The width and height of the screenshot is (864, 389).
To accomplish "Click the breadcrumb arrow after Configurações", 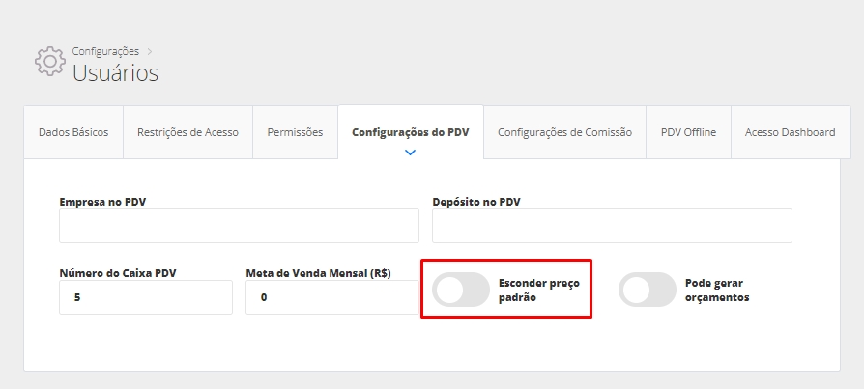I will 151,50.
